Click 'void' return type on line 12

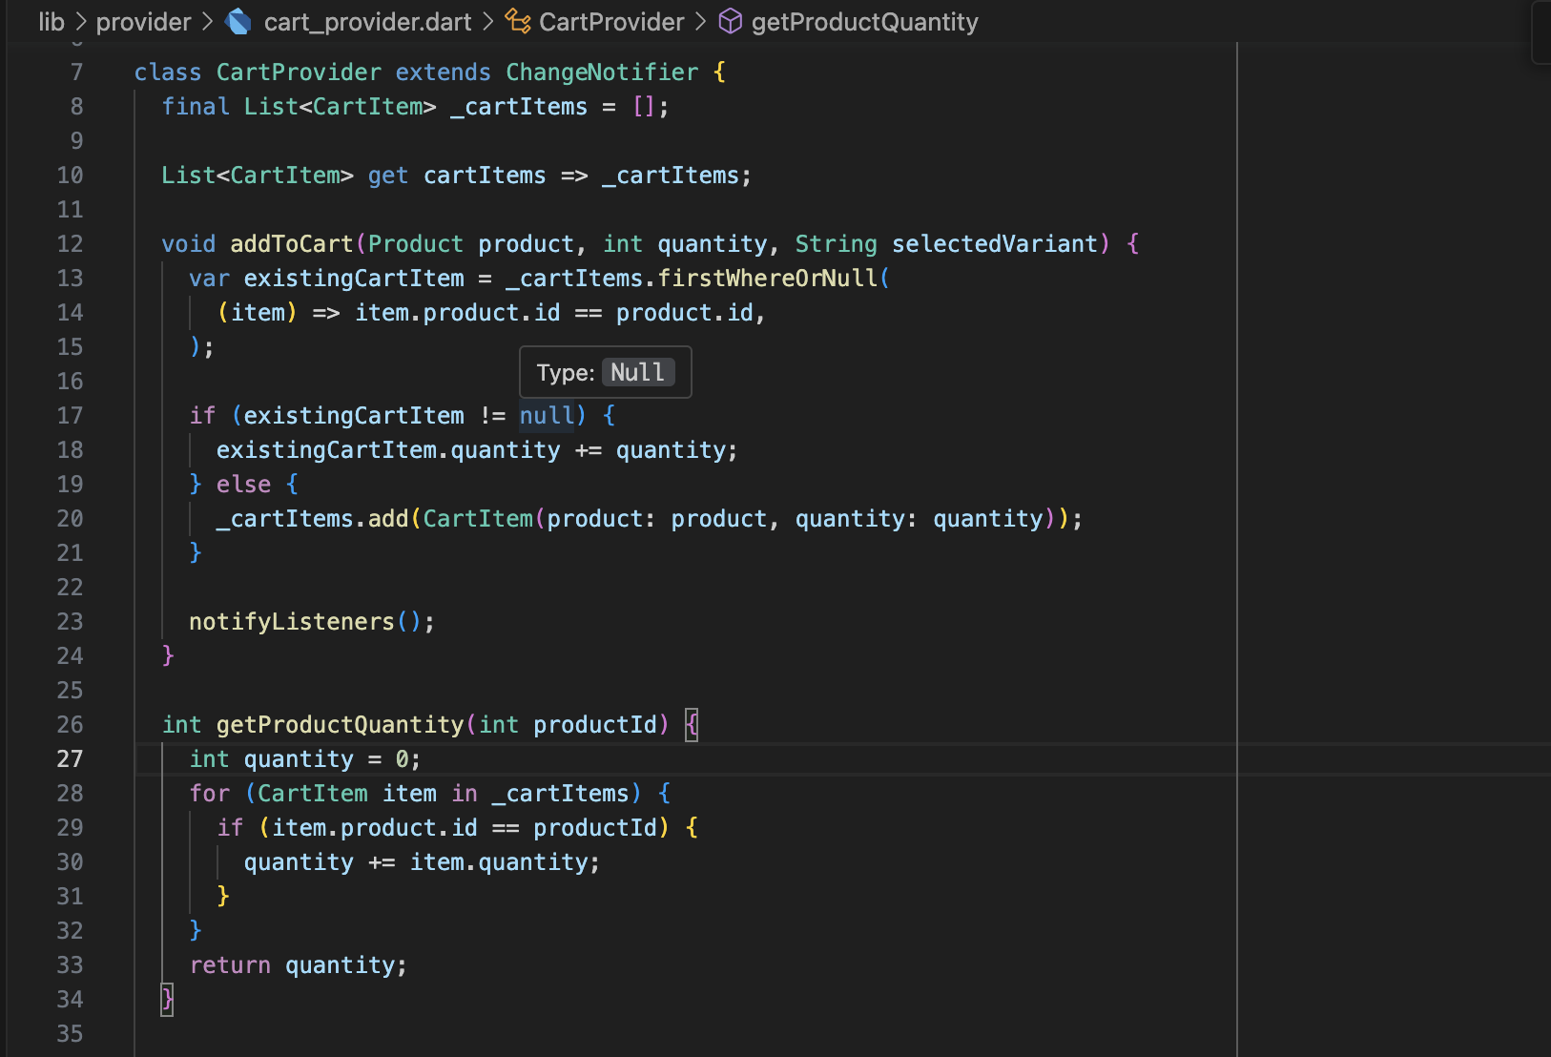[x=189, y=244]
